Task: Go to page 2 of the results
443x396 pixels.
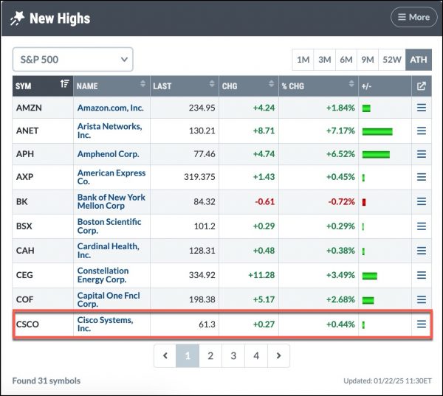Action: pyautogui.click(x=210, y=355)
